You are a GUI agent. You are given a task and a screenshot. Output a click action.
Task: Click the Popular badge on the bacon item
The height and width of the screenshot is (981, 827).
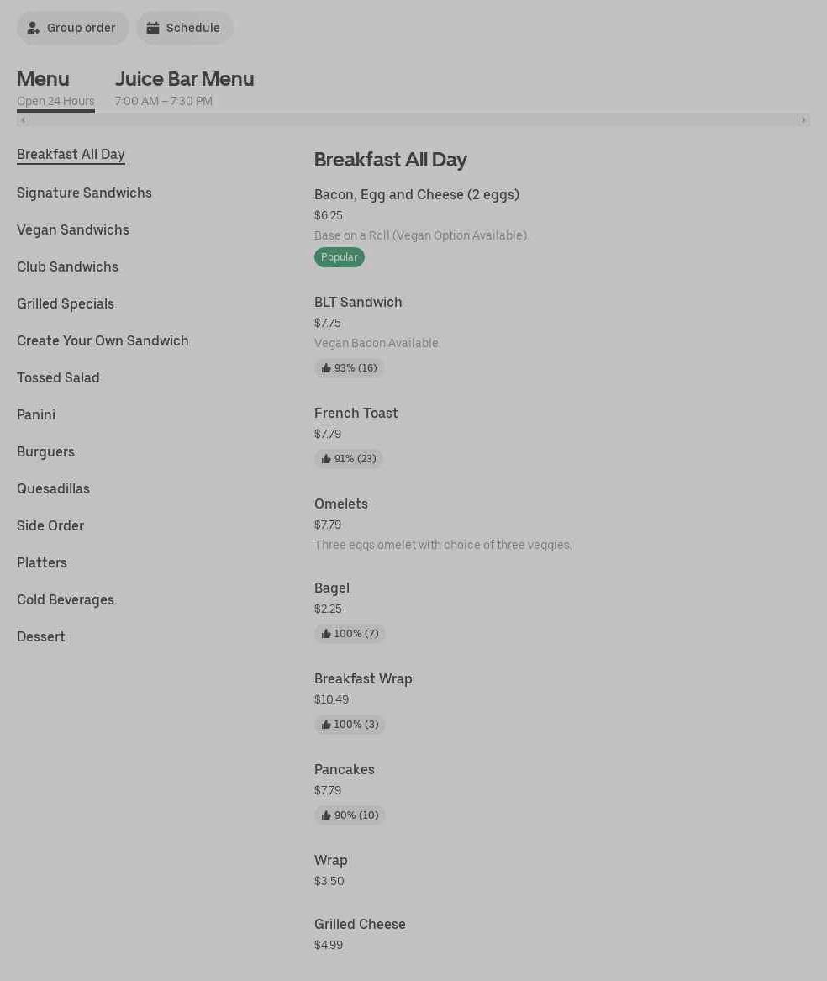[340, 257]
